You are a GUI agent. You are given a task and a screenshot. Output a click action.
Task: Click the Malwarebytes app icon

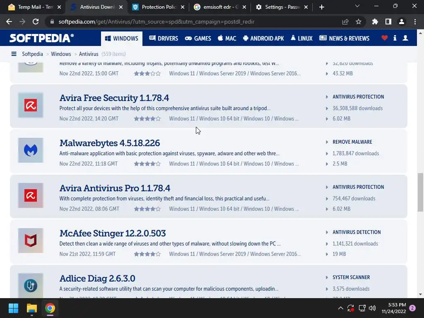pos(31,150)
